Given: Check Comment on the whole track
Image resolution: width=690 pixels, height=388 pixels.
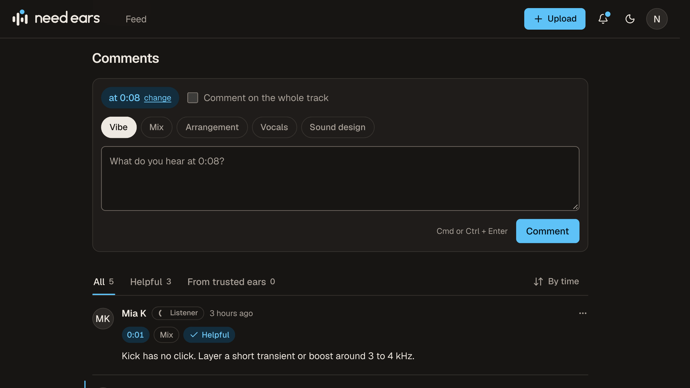Looking at the screenshot, I should coord(193,98).
